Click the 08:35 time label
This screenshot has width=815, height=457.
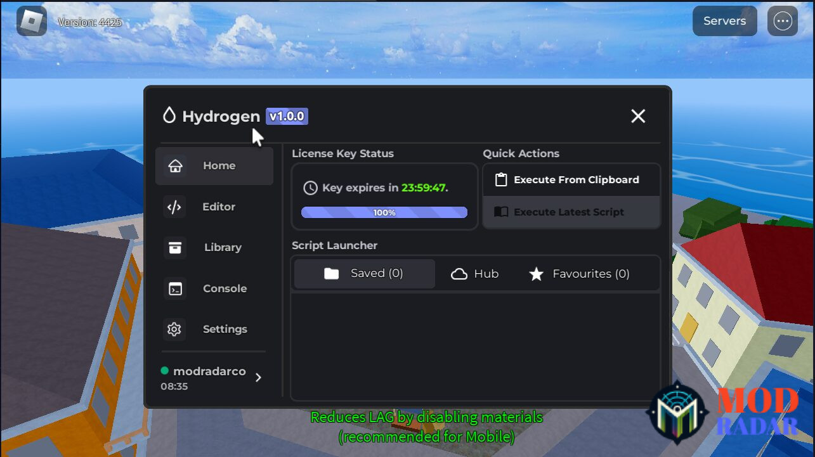[x=174, y=386]
